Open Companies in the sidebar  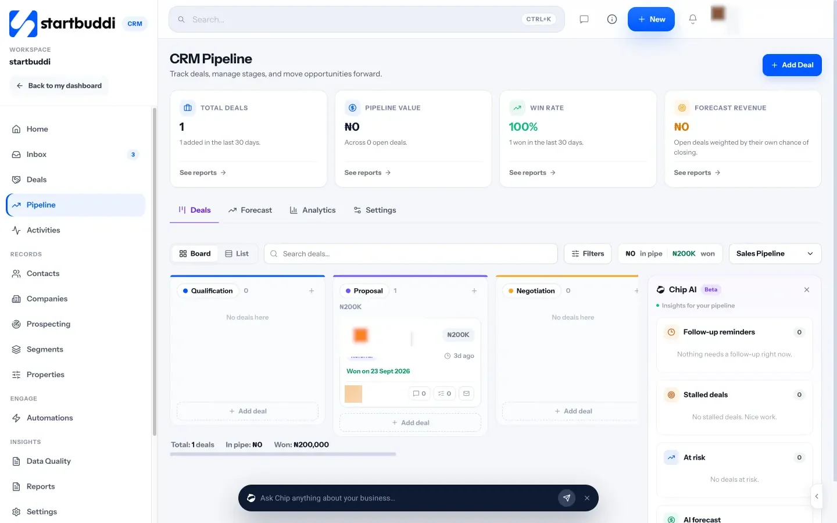coord(76,299)
